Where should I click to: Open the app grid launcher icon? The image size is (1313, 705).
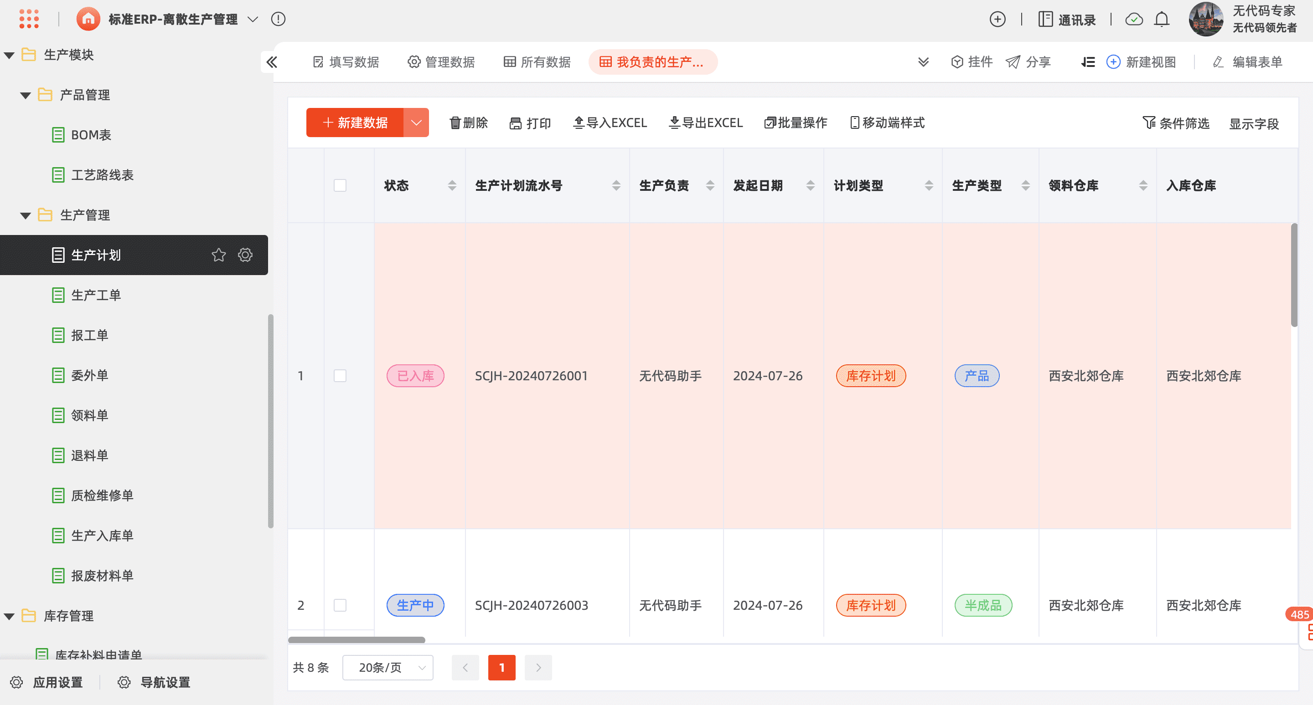29,19
